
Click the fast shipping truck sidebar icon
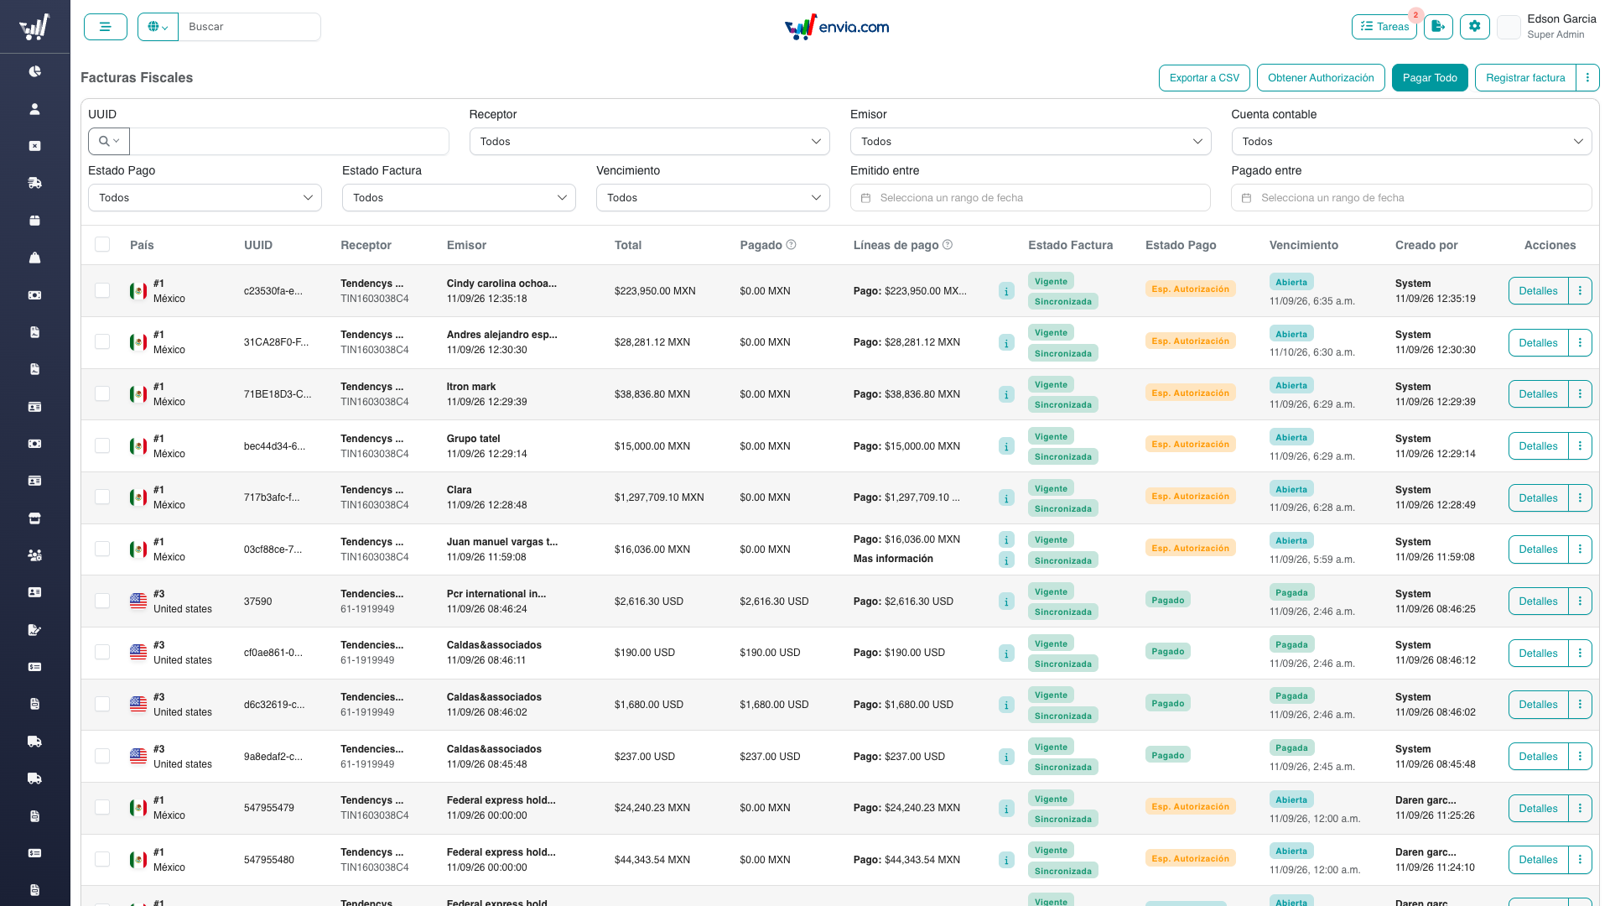[x=34, y=183]
